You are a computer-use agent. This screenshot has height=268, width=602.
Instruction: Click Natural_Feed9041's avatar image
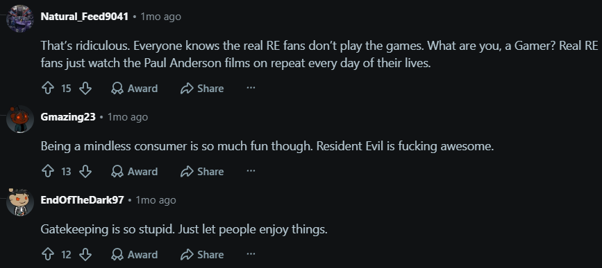point(20,19)
